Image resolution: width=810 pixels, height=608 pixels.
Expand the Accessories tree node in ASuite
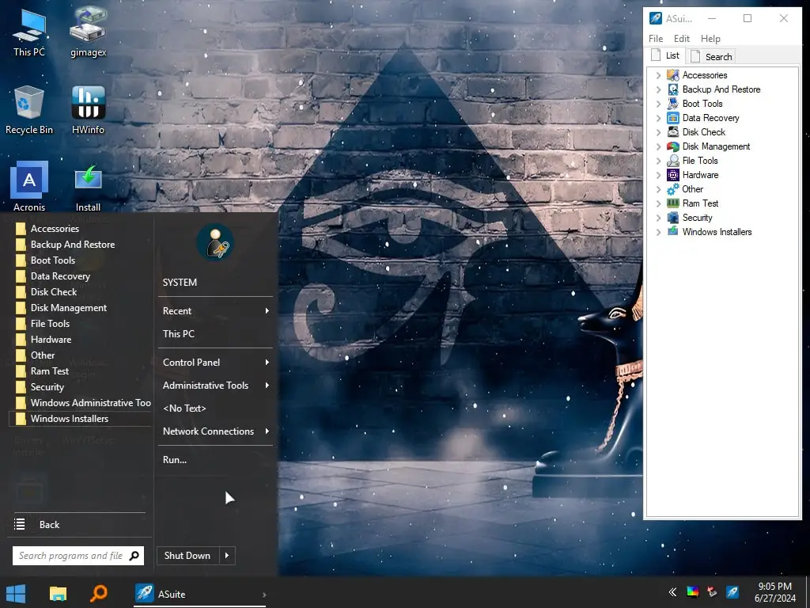pyautogui.click(x=658, y=75)
